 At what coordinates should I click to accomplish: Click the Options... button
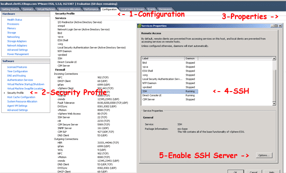click(264, 155)
